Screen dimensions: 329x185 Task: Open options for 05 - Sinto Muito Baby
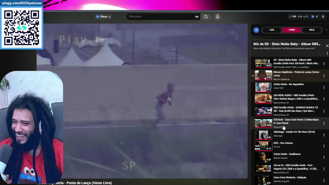coord(324,63)
